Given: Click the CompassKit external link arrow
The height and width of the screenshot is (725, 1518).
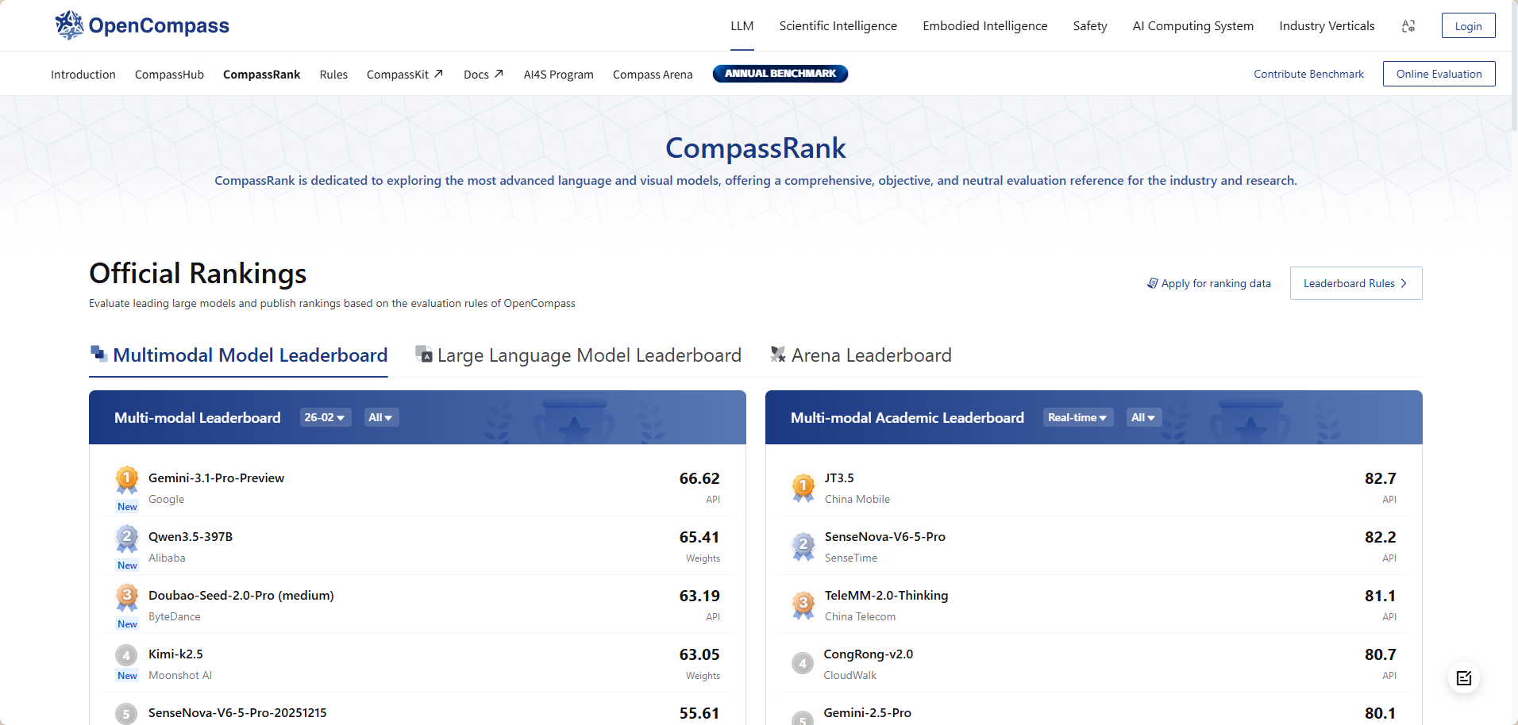Looking at the screenshot, I should tap(438, 74).
